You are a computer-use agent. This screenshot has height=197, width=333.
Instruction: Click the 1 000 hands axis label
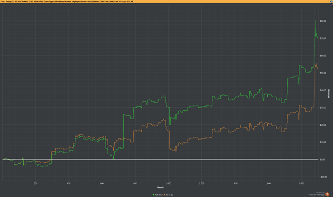168,183
